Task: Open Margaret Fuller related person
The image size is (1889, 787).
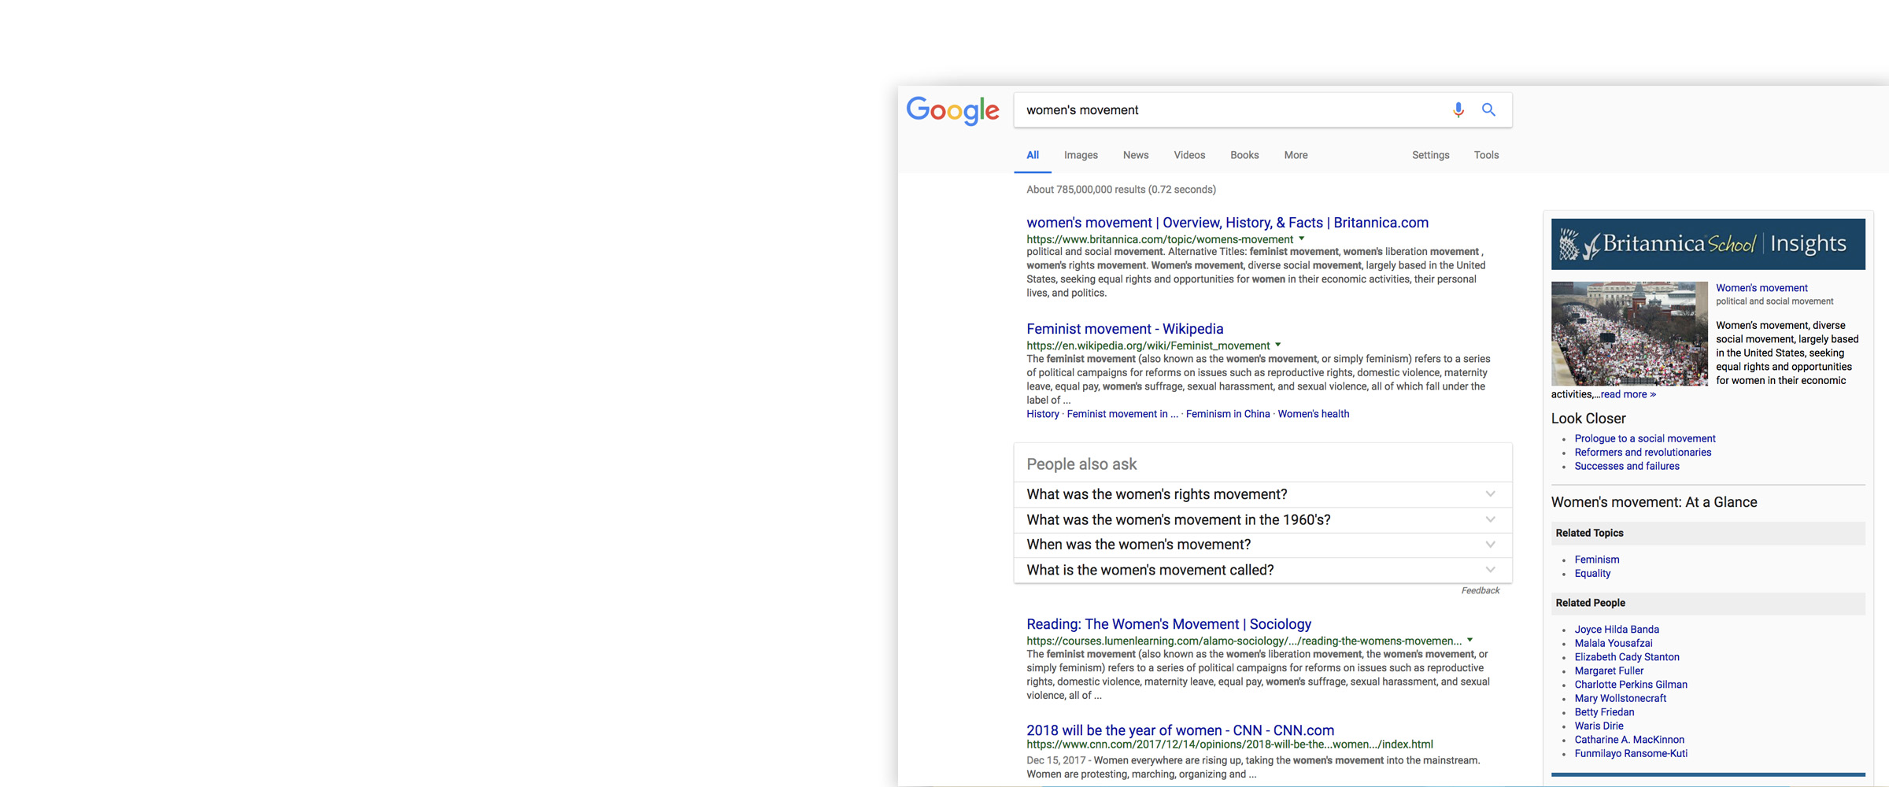Action: coord(1609,671)
